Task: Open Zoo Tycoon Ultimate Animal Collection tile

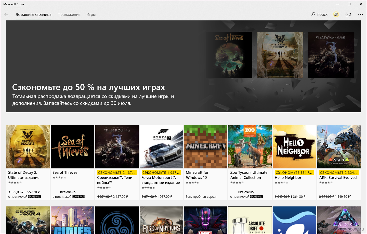Action: coord(250,163)
